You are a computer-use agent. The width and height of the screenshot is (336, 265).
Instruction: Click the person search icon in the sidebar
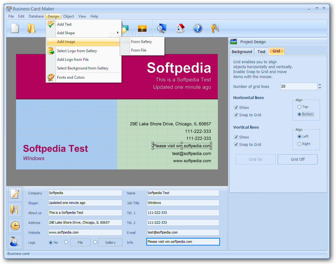tap(15, 242)
